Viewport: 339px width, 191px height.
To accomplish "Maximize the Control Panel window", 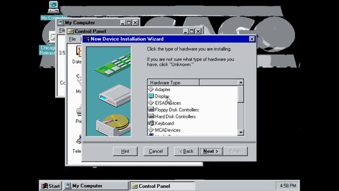I will (x=192, y=31).
